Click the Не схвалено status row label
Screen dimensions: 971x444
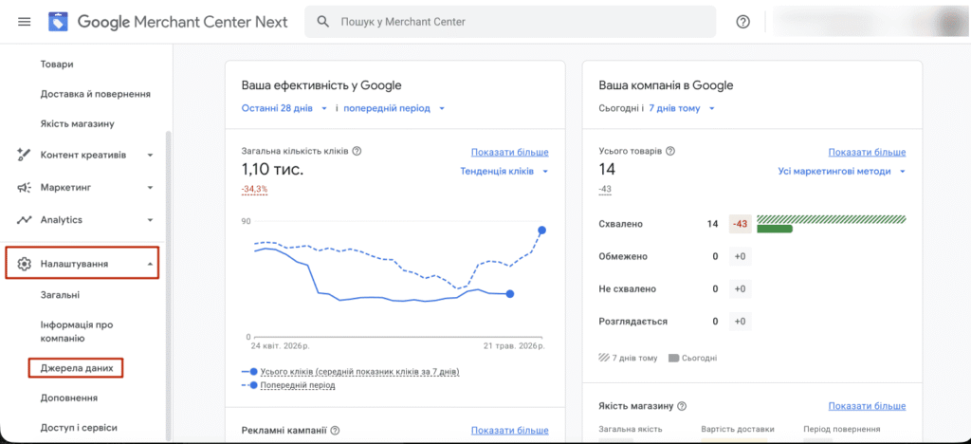628,288
